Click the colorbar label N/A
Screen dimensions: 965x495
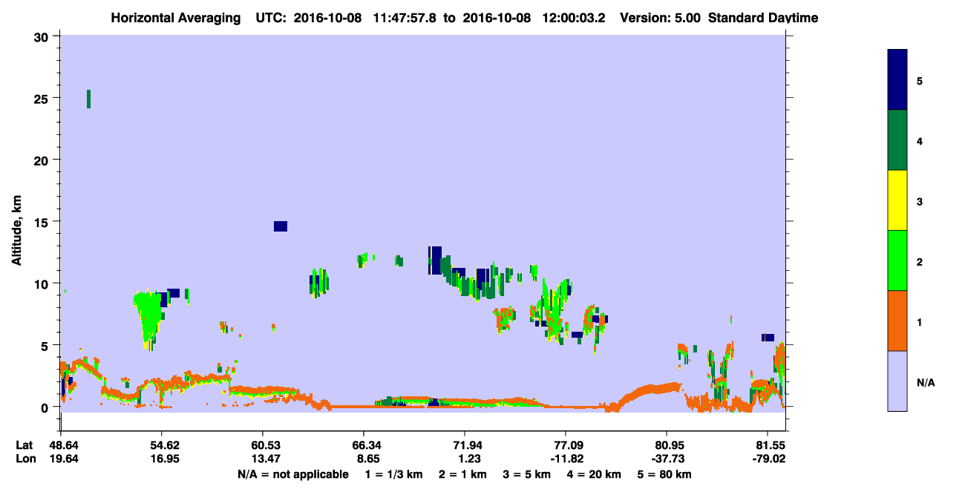point(926,382)
